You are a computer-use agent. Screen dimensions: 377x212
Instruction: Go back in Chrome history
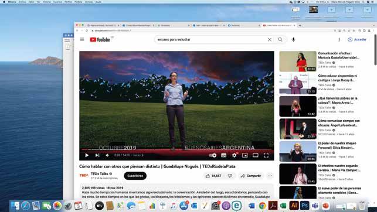(77, 30)
